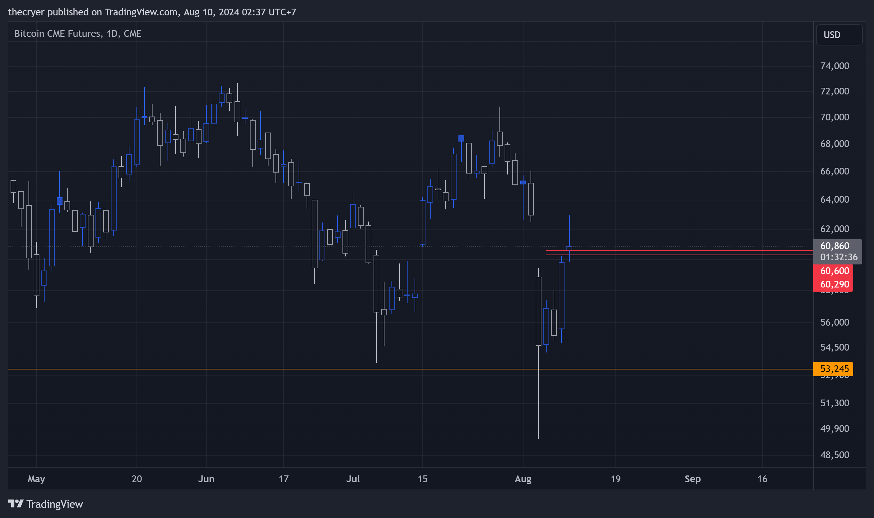
Task: Click the 62,000 price axis label
Action: tap(835, 229)
